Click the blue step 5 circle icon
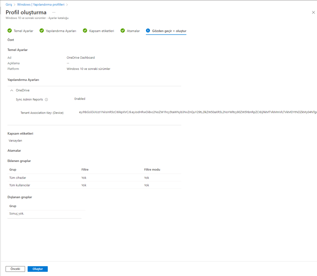 click(148, 31)
